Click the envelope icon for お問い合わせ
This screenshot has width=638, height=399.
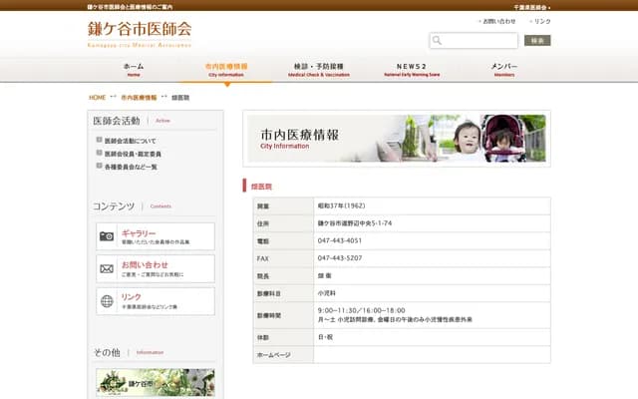[107, 268]
